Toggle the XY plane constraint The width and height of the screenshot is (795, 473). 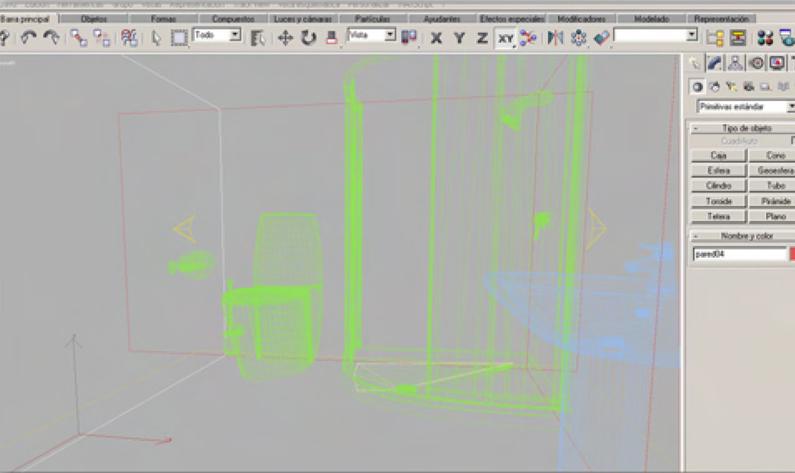505,39
